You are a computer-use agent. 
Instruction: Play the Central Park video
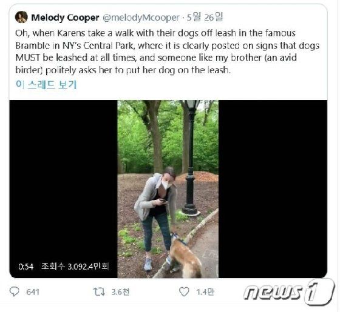tap(168, 189)
